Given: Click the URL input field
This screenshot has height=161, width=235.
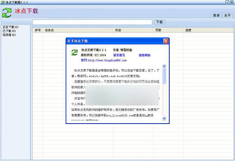Looking at the screenshot, I should tap(92, 22).
